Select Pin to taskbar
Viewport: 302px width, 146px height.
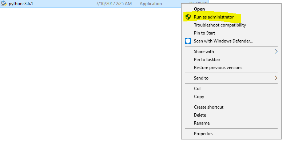207,60
